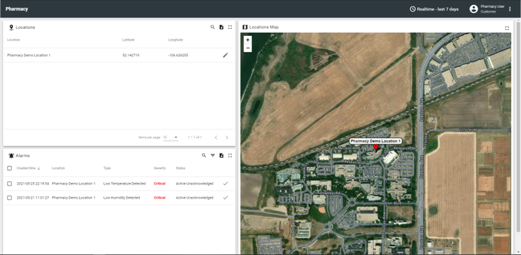Image resolution: width=521 pixels, height=255 pixels.
Task: Zoom out on the map
Action: [248, 48]
